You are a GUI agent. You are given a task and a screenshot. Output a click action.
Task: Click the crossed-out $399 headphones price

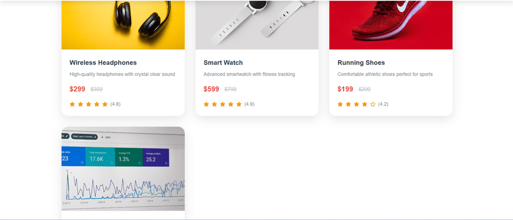coord(97,89)
